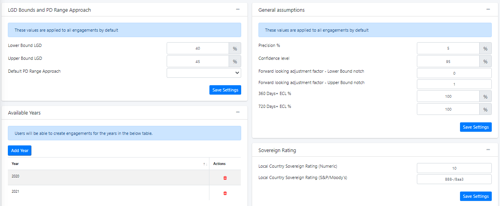Edit the Lower Bound notch adjustment field
Screen dimensions: 500x206
point(454,73)
